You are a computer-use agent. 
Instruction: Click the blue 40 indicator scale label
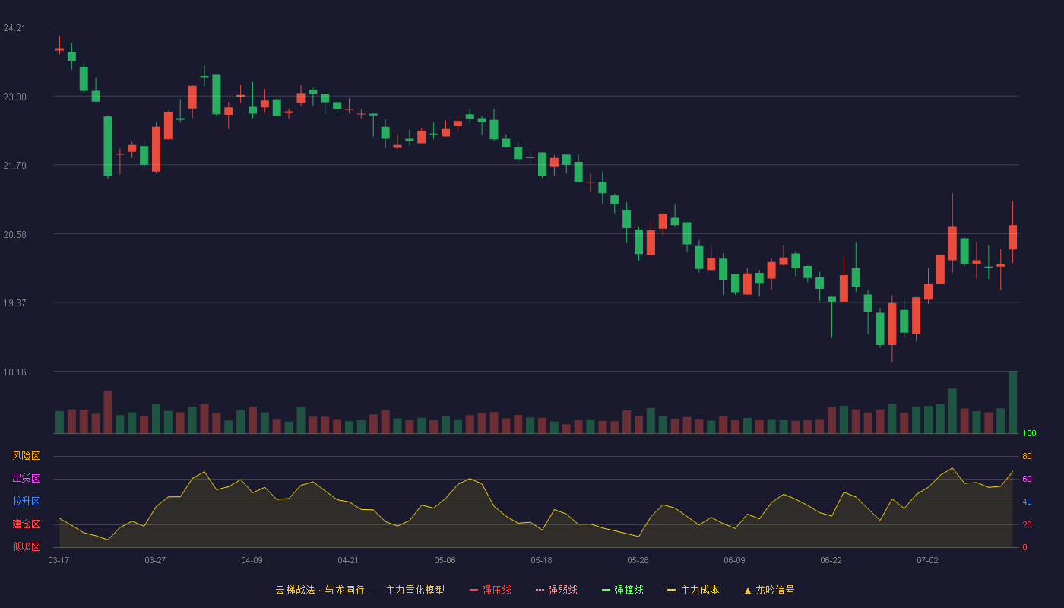pyautogui.click(x=1027, y=502)
